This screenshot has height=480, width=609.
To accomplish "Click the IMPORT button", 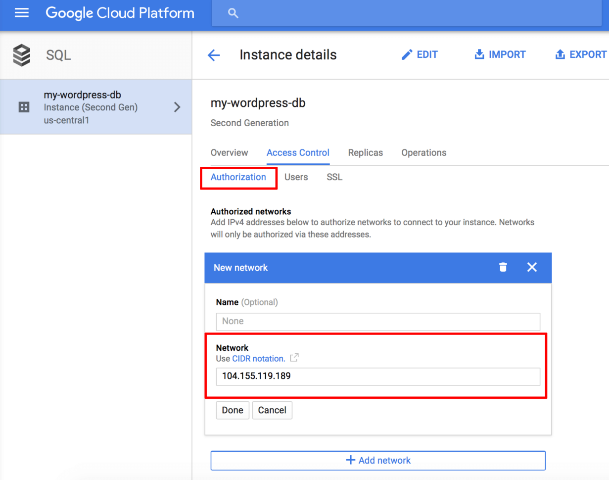I will coord(500,54).
